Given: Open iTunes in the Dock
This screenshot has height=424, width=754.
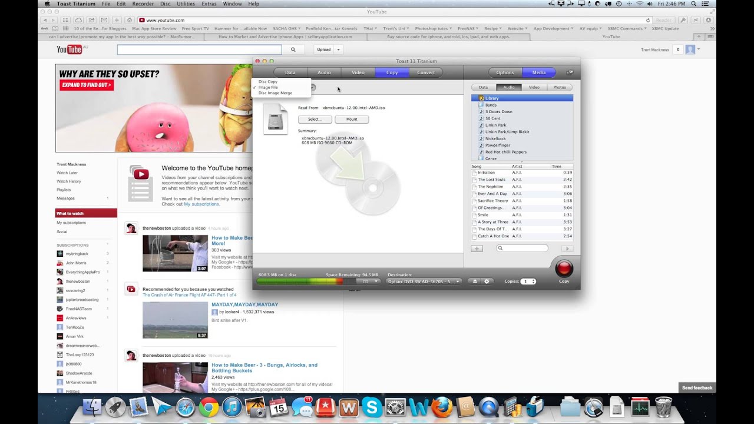Looking at the screenshot, I should click(x=232, y=407).
